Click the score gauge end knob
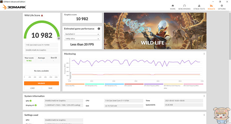The height and width of the screenshot is (124, 231). pos(59,38)
